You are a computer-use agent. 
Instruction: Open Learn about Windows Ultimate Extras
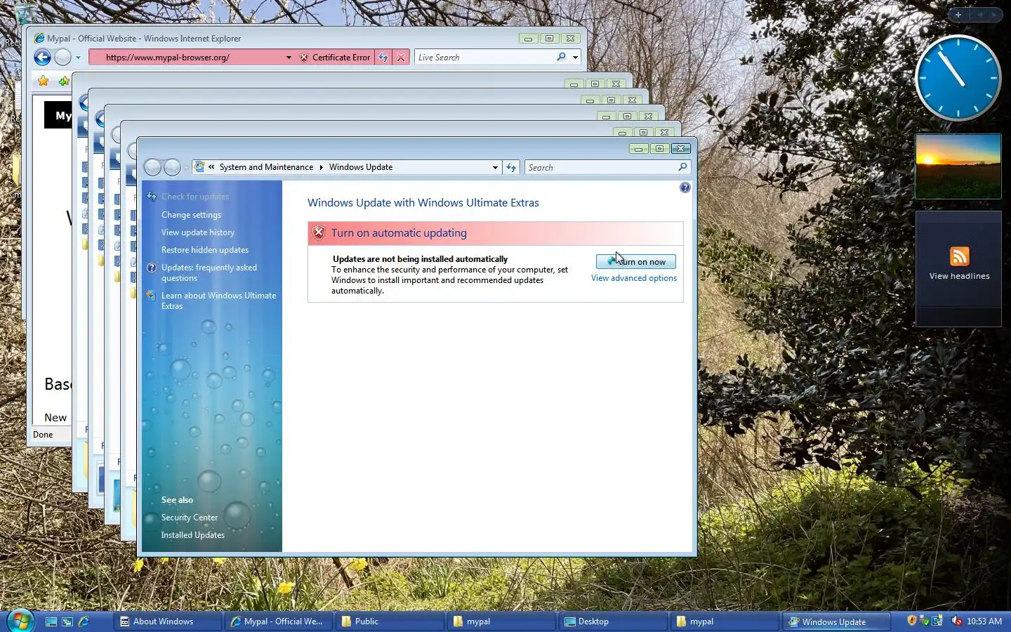click(x=218, y=301)
